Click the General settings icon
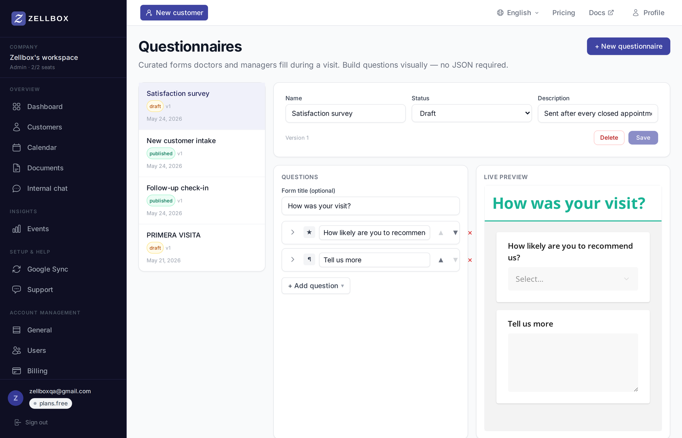Image resolution: width=682 pixels, height=438 pixels. 16,330
